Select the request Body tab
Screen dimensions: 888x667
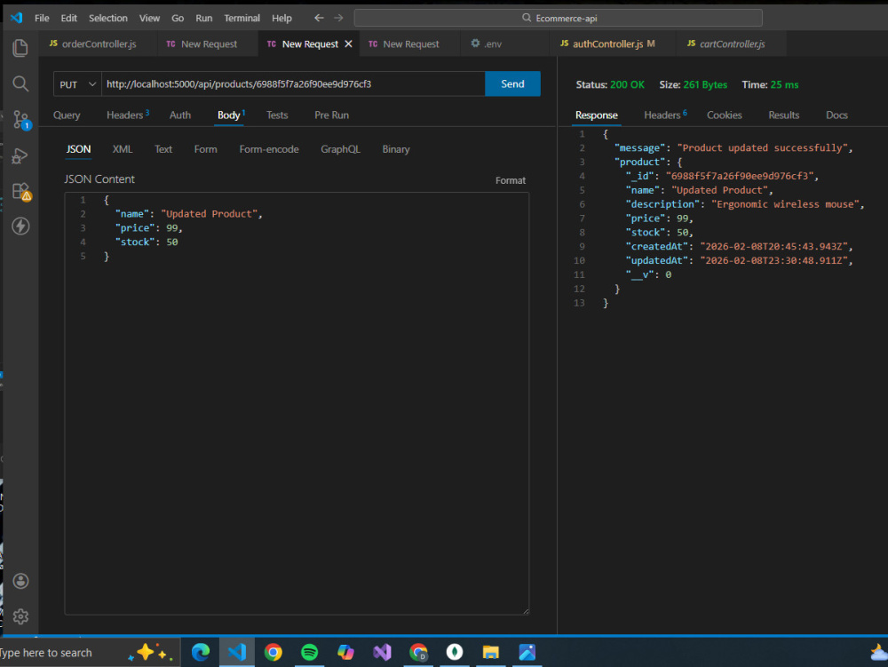pyautogui.click(x=231, y=115)
